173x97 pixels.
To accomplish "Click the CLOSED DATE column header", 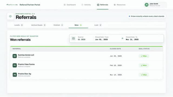I will (115, 49).
